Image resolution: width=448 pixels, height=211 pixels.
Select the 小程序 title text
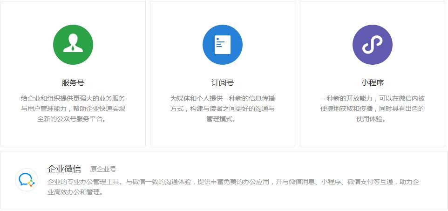coord(372,83)
